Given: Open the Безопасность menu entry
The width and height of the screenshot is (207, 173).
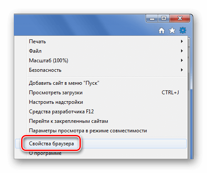Looking at the screenshot, I should (x=101, y=70).
